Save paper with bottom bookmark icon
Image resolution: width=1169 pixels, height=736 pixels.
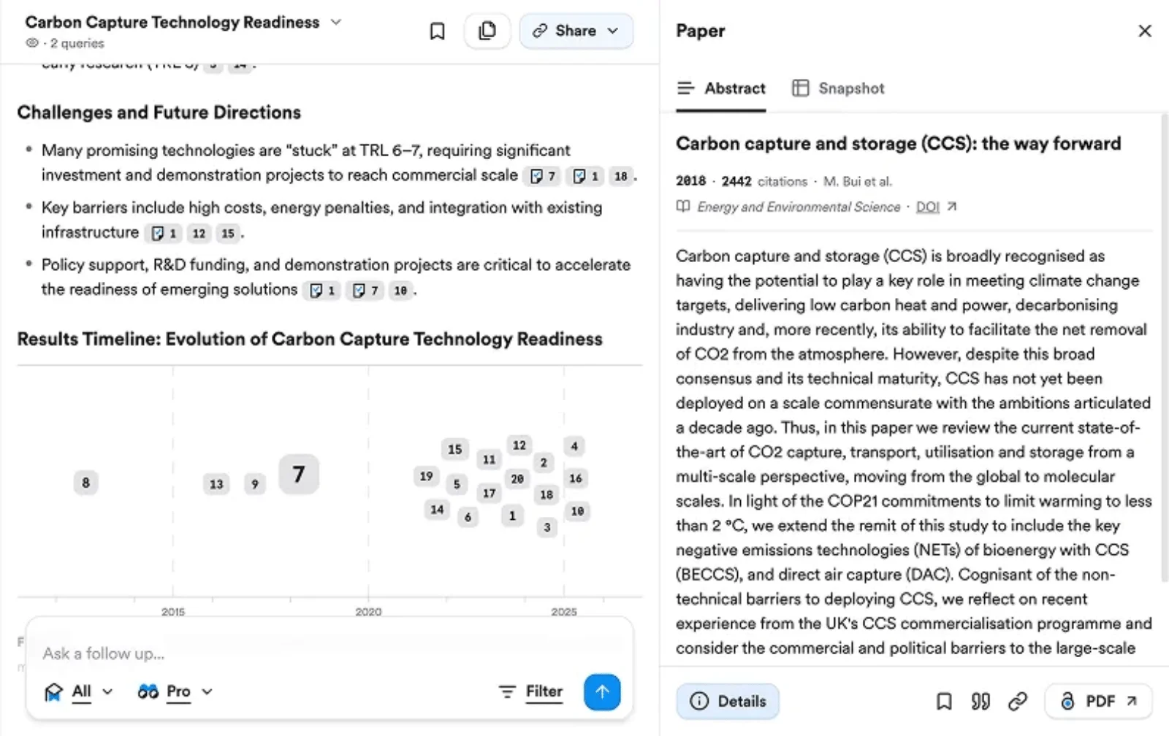944,702
